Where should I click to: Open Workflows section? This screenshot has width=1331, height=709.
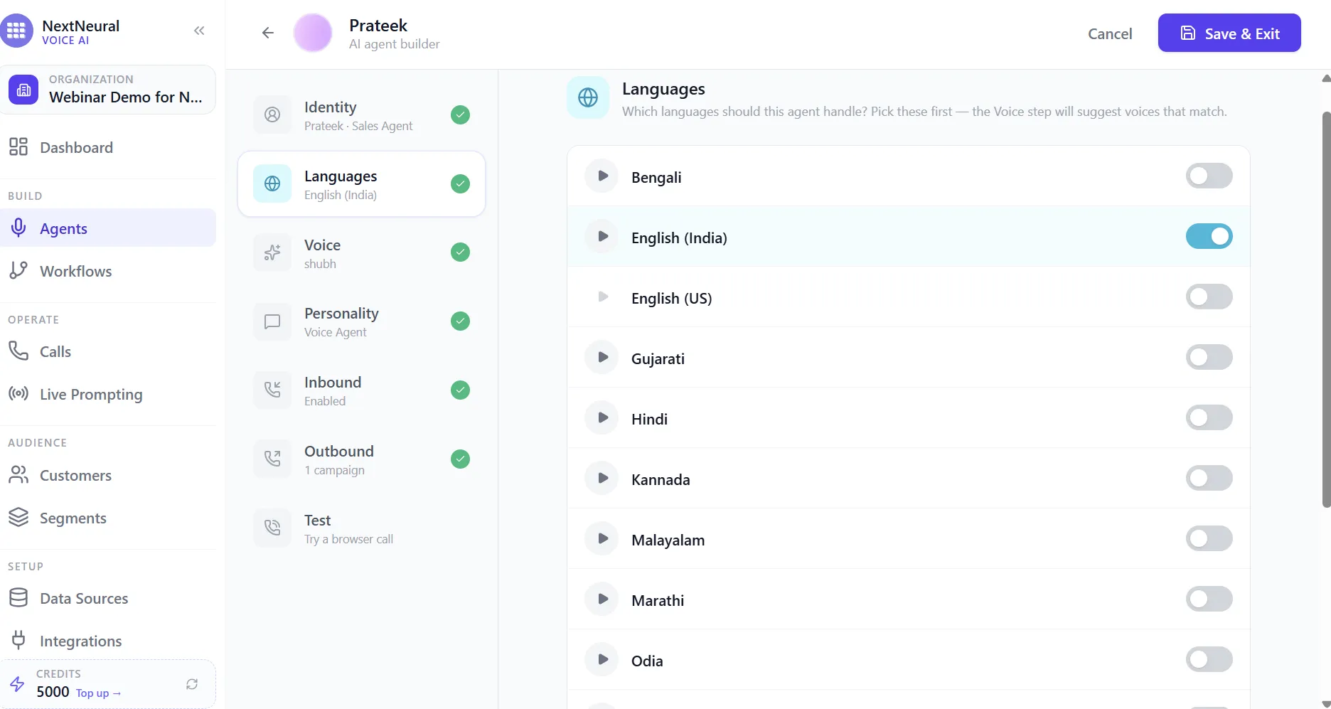(x=108, y=271)
